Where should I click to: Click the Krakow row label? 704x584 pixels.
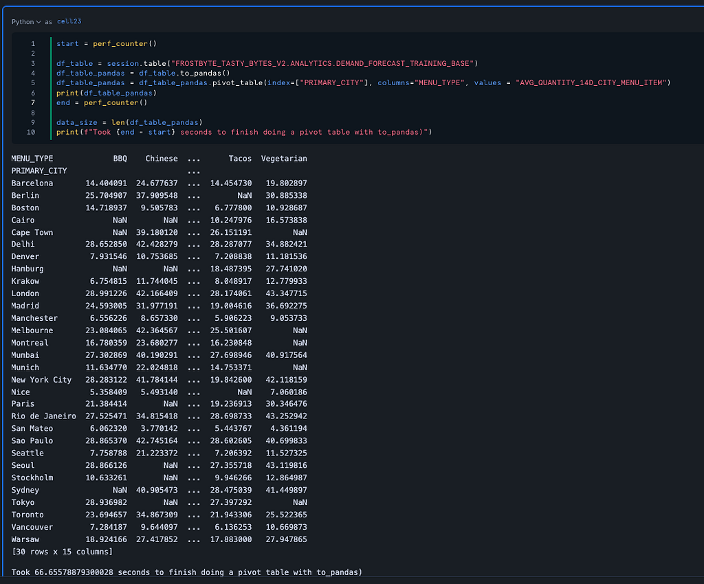pos(25,281)
